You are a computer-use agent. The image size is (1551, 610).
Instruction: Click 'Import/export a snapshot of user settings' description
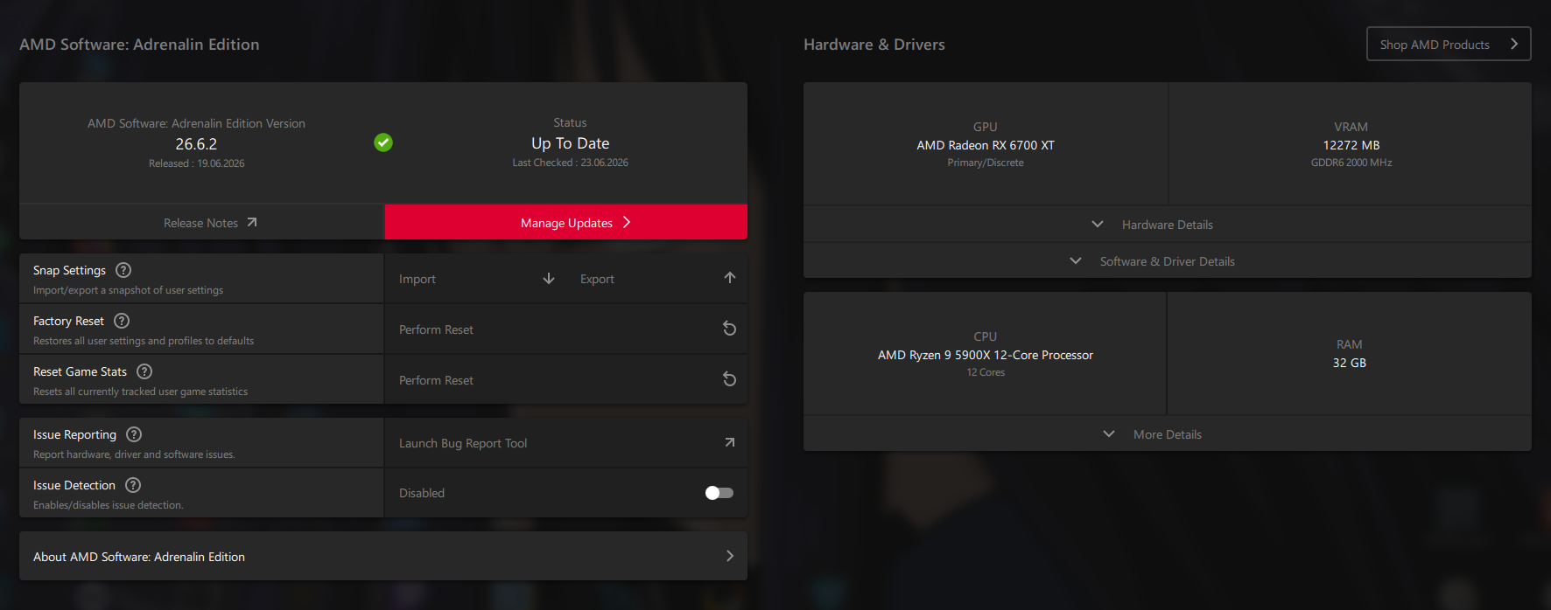(128, 290)
